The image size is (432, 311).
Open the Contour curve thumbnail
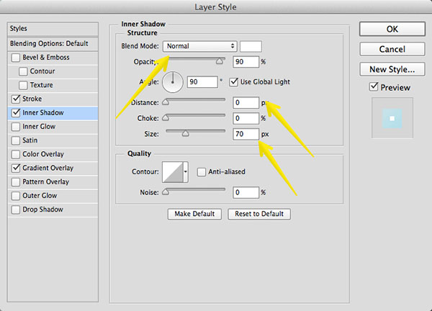tap(173, 171)
